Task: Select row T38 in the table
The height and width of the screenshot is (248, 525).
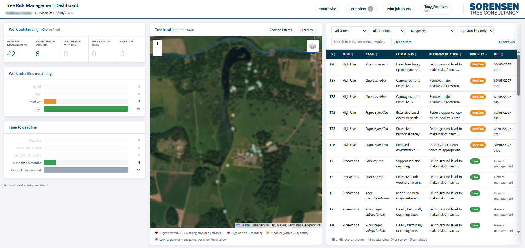Action: pos(421,99)
